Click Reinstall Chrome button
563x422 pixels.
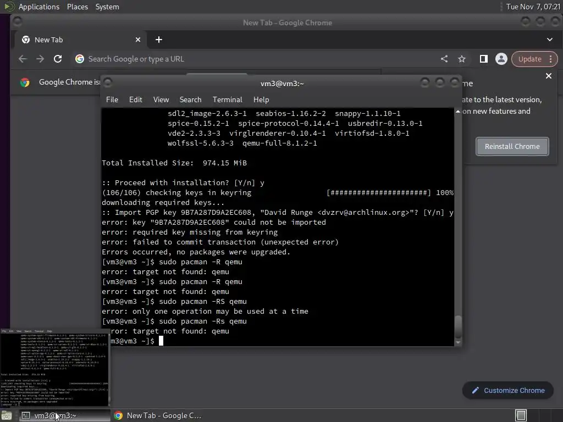click(512, 146)
